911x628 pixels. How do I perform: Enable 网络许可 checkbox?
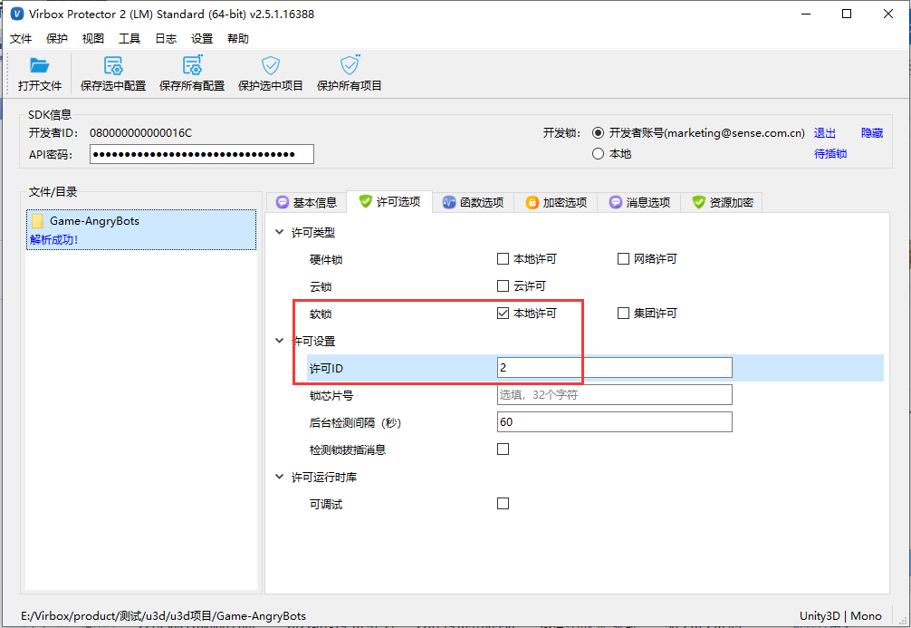(x=623, y=259)
